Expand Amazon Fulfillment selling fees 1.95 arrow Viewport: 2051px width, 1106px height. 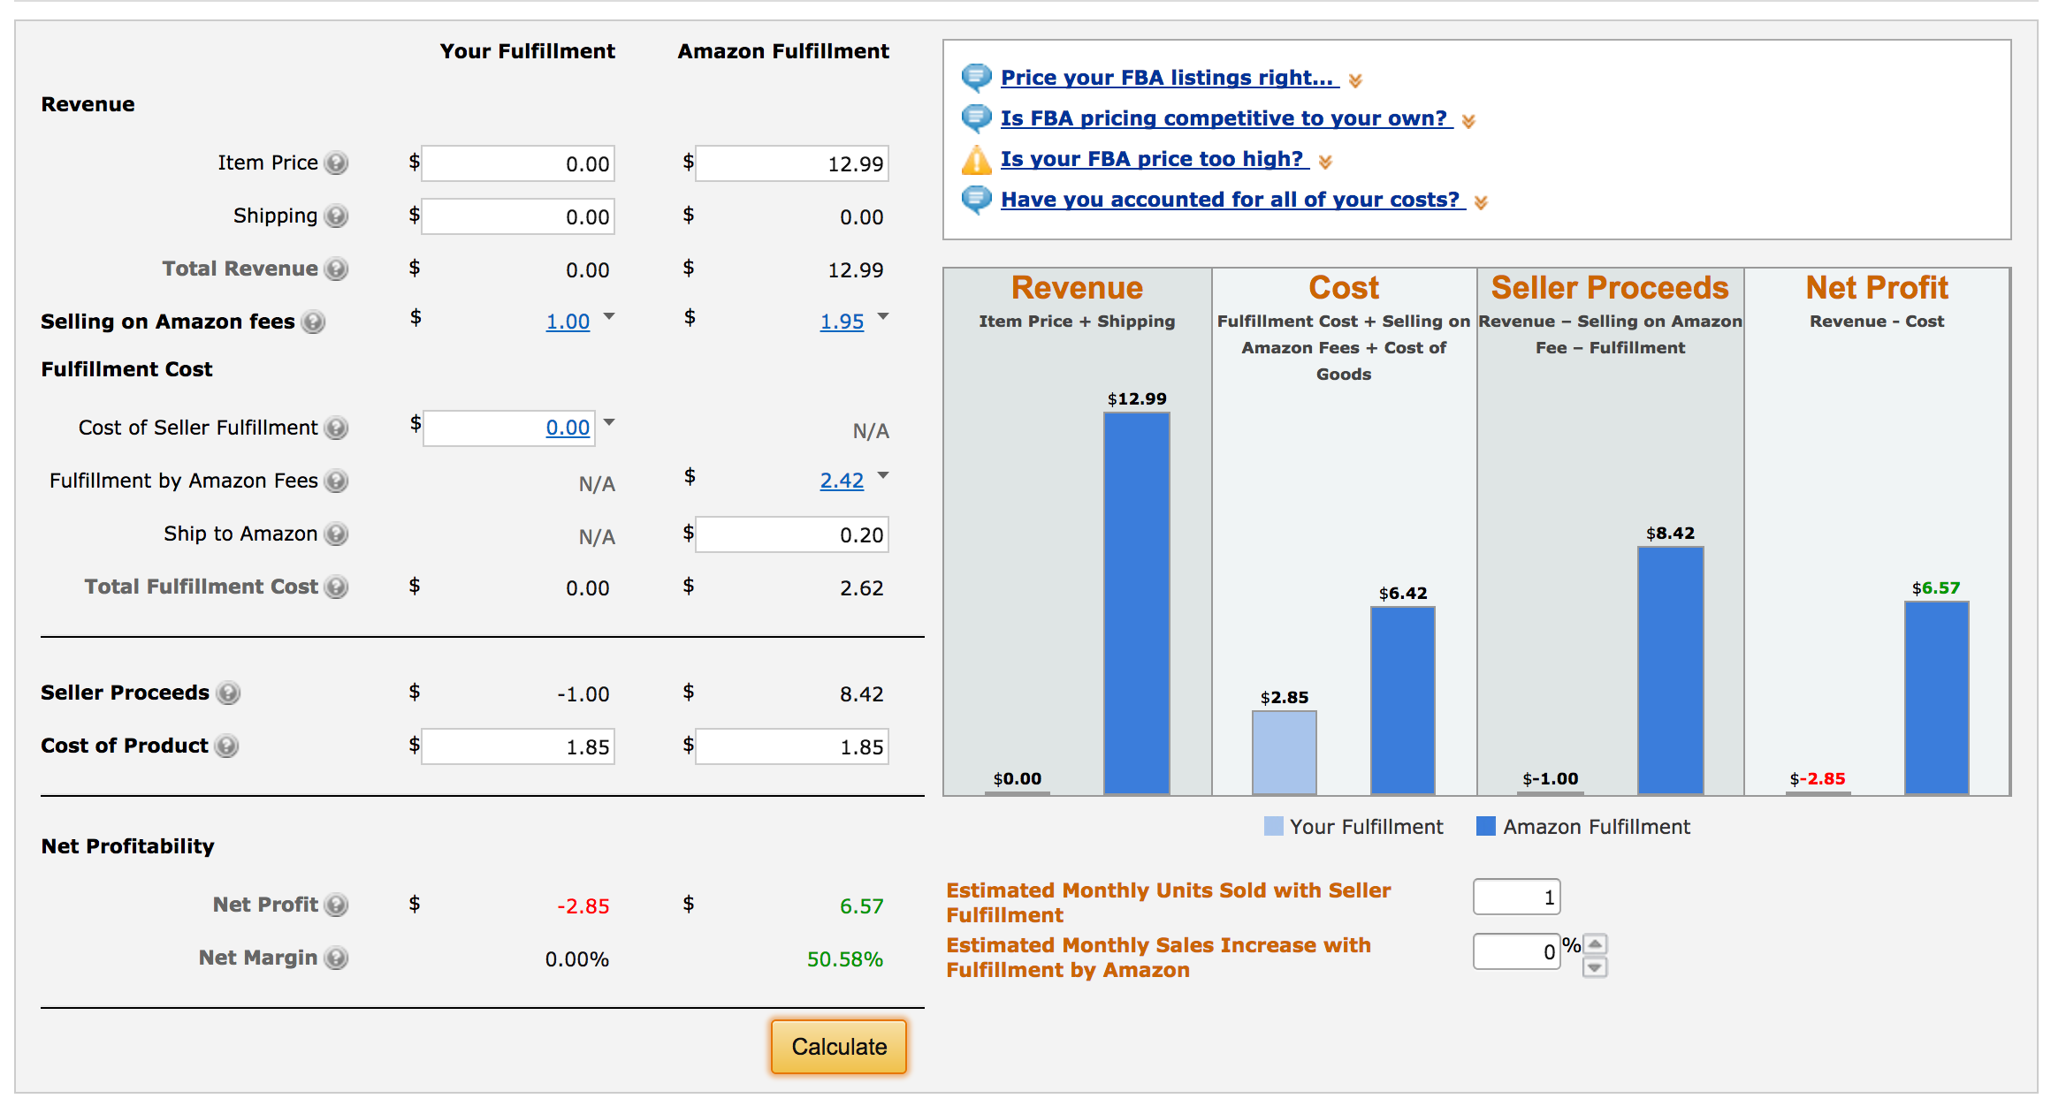tap(882, 315)
